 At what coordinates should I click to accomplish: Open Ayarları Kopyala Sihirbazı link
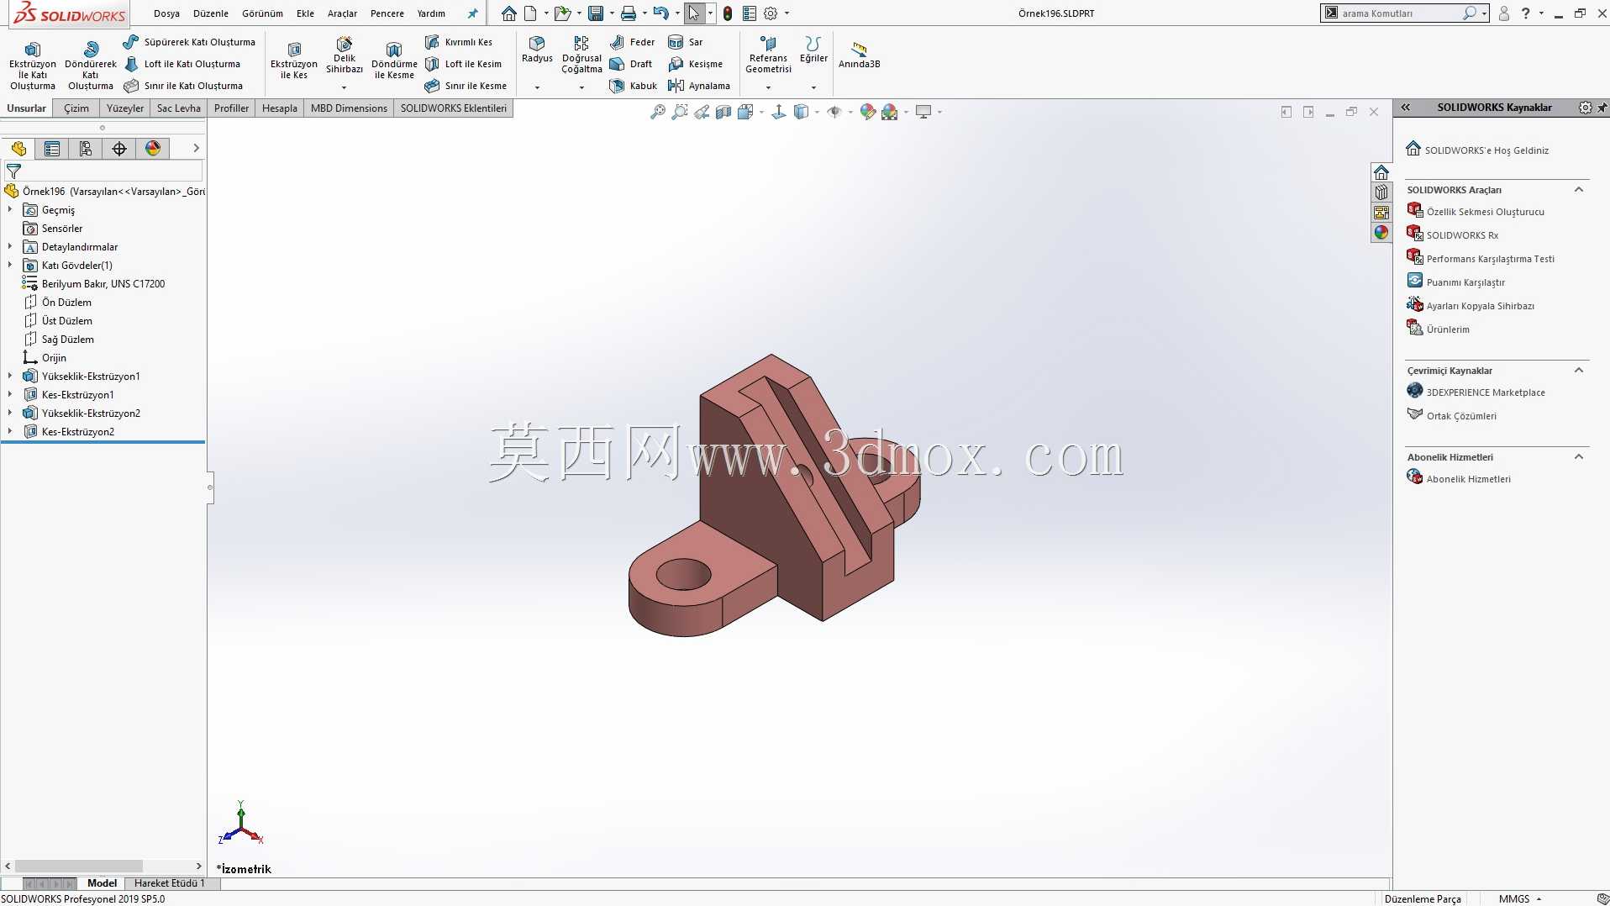pyautogui.click(x=1480, y=306)
